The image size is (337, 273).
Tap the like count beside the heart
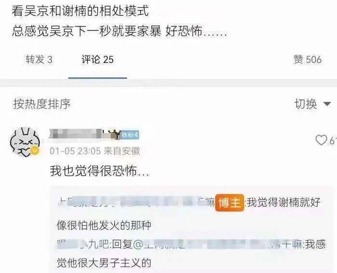pos(333,140)
